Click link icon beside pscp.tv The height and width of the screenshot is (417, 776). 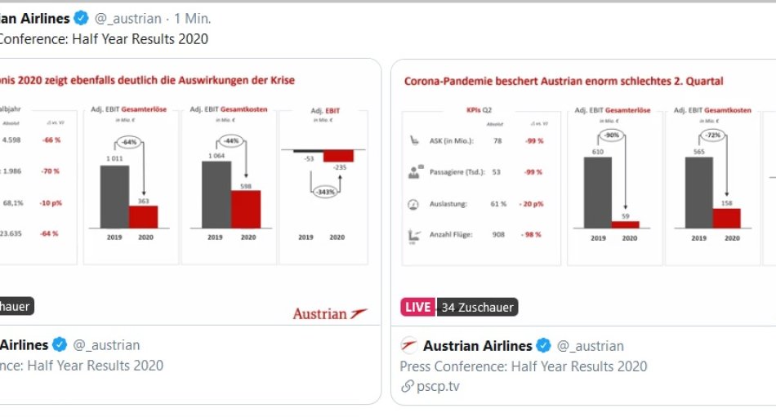(x=407, y=386)
